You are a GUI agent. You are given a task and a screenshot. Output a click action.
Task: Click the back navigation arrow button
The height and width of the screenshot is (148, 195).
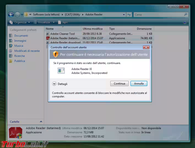pos(11,15)
